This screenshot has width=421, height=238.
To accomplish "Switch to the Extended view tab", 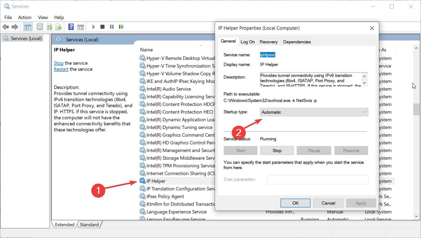I will click(x=65, y=225).
